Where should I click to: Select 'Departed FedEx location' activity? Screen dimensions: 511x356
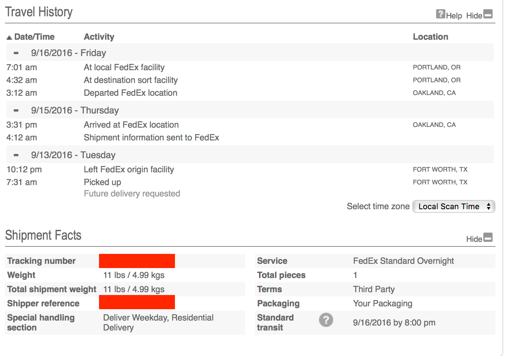131,93
